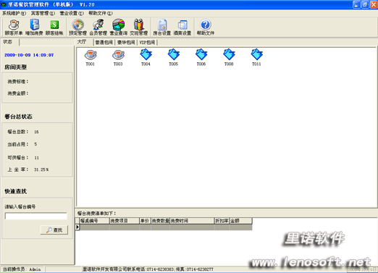Open 营业查询 pie chart icon
Screen dimensions: 378x273
[119, 28]
